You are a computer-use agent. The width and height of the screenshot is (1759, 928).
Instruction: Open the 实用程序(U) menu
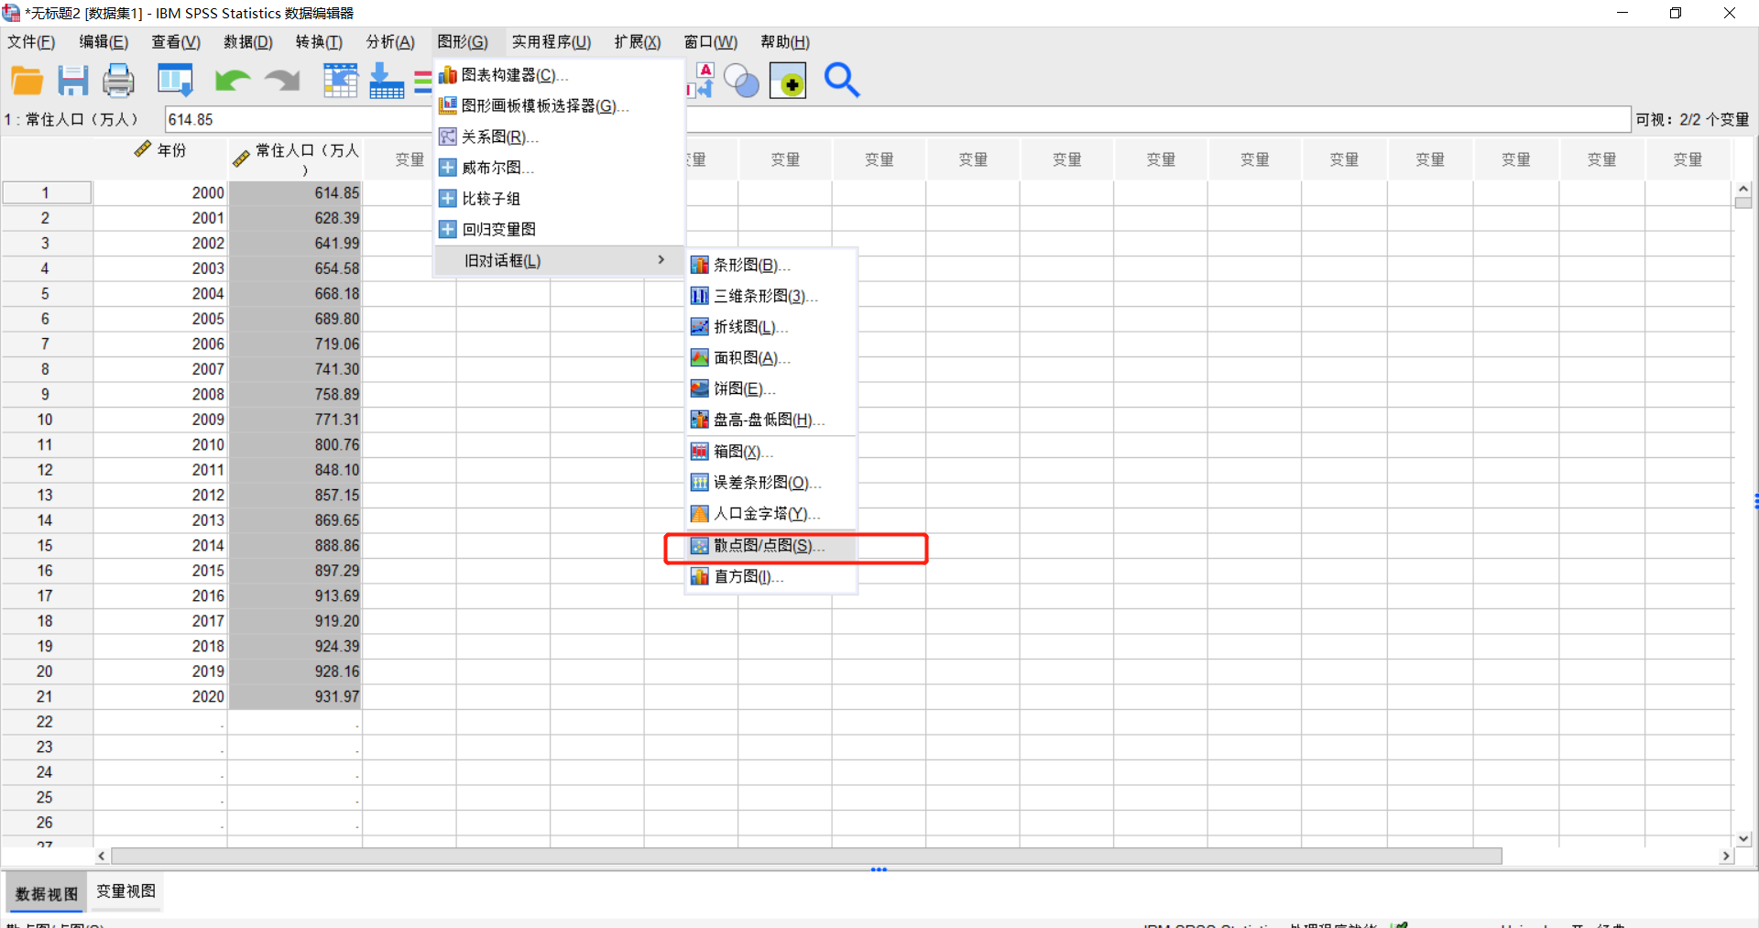(x=552, y=42)
